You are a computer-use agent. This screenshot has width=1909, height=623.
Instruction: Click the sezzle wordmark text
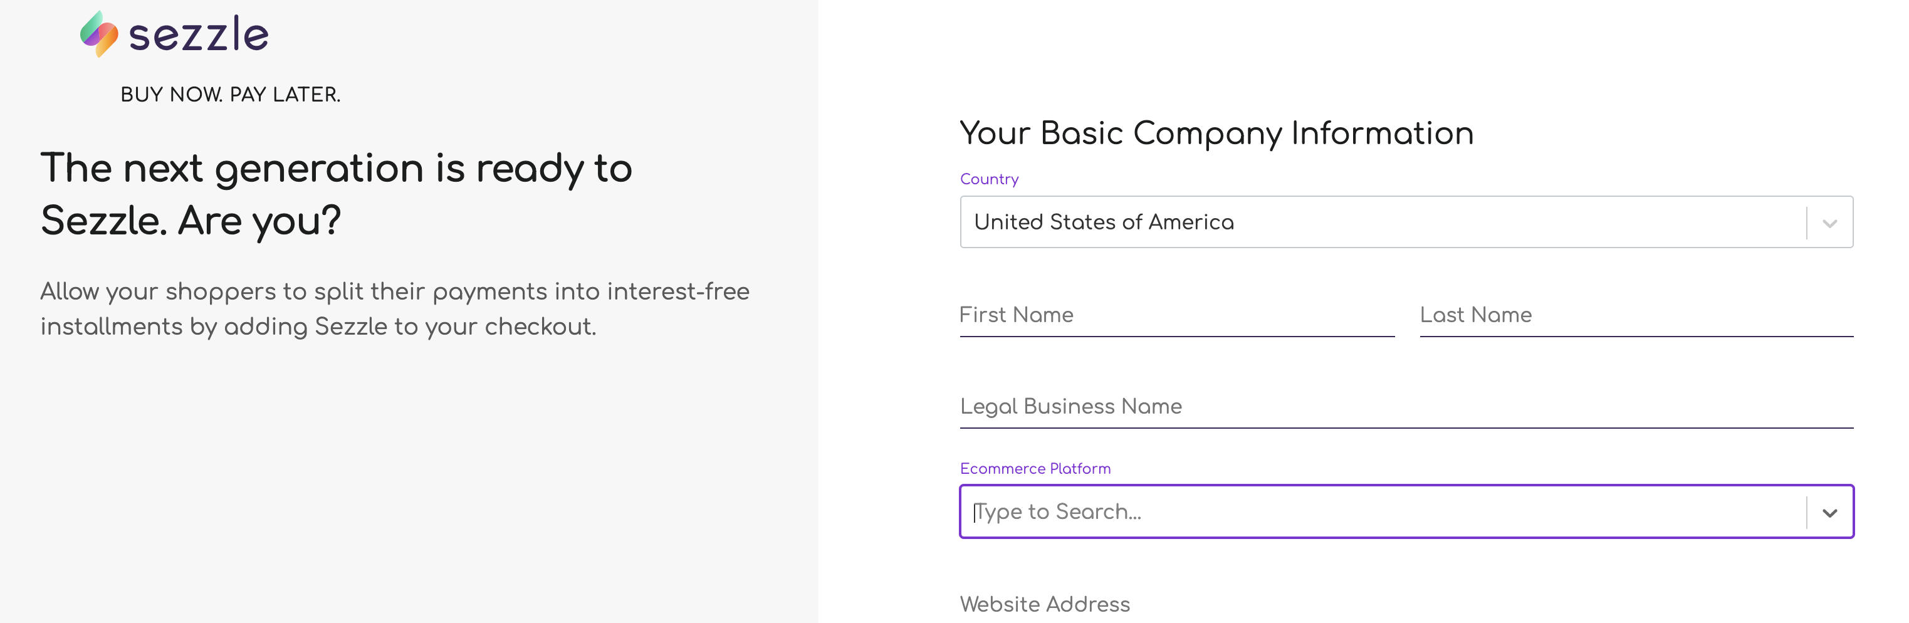199,35
